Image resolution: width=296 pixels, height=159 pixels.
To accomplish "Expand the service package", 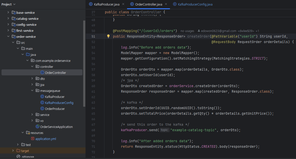I will pyautogui.click(x=32, y=114).
